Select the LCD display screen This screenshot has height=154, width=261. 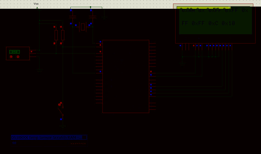pos(215,20)
